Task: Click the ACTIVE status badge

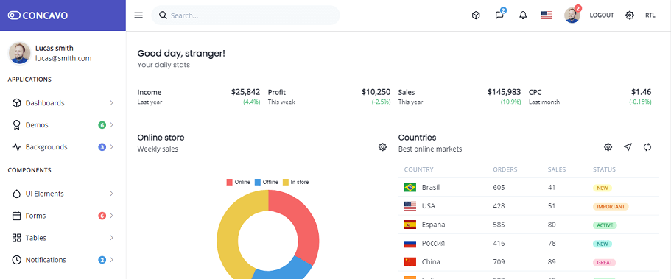Action: (605, 225)
